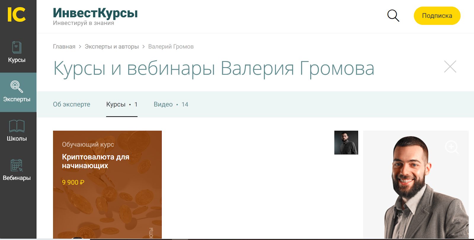Click zoom-in icon on expert photo
The height and width of the screenshot is (240, 474).
451,147
